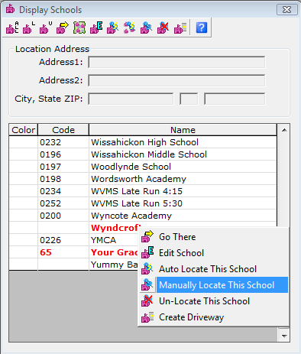This screenshot has width=301, height=354.
Task: Sort by the Name column header
Action: pos(183,130)
